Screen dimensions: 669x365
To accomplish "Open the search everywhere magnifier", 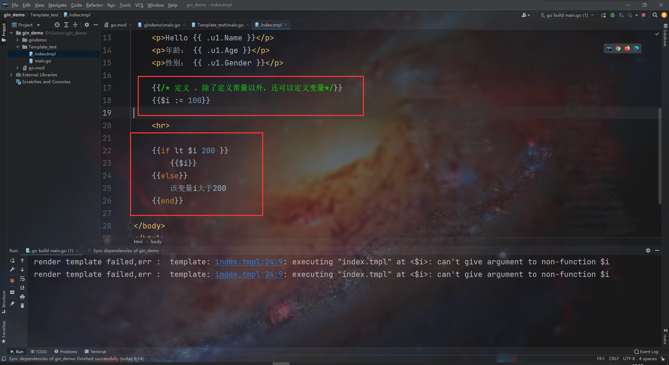I will pos(655,15).
